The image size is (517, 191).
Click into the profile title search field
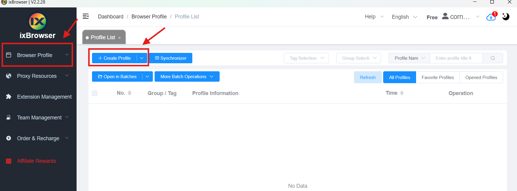pyautogui.click(x=456, y=58)
